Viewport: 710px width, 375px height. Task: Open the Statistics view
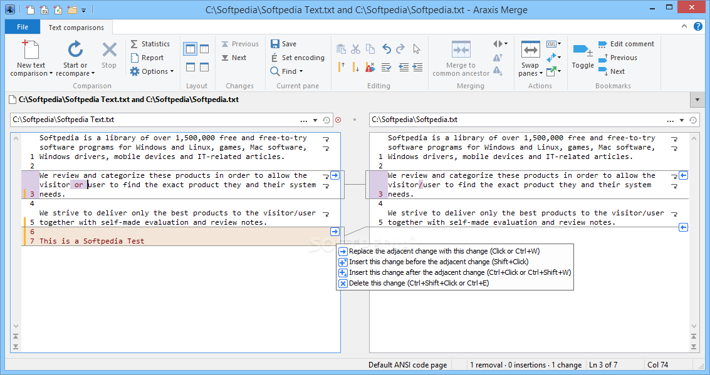point(150,44)
